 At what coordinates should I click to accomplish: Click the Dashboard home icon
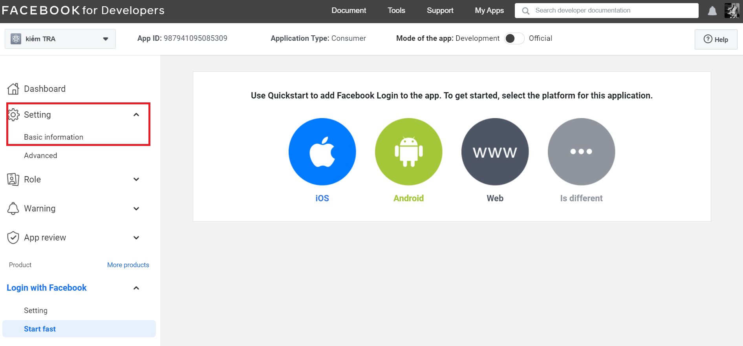tap(13, 89)
